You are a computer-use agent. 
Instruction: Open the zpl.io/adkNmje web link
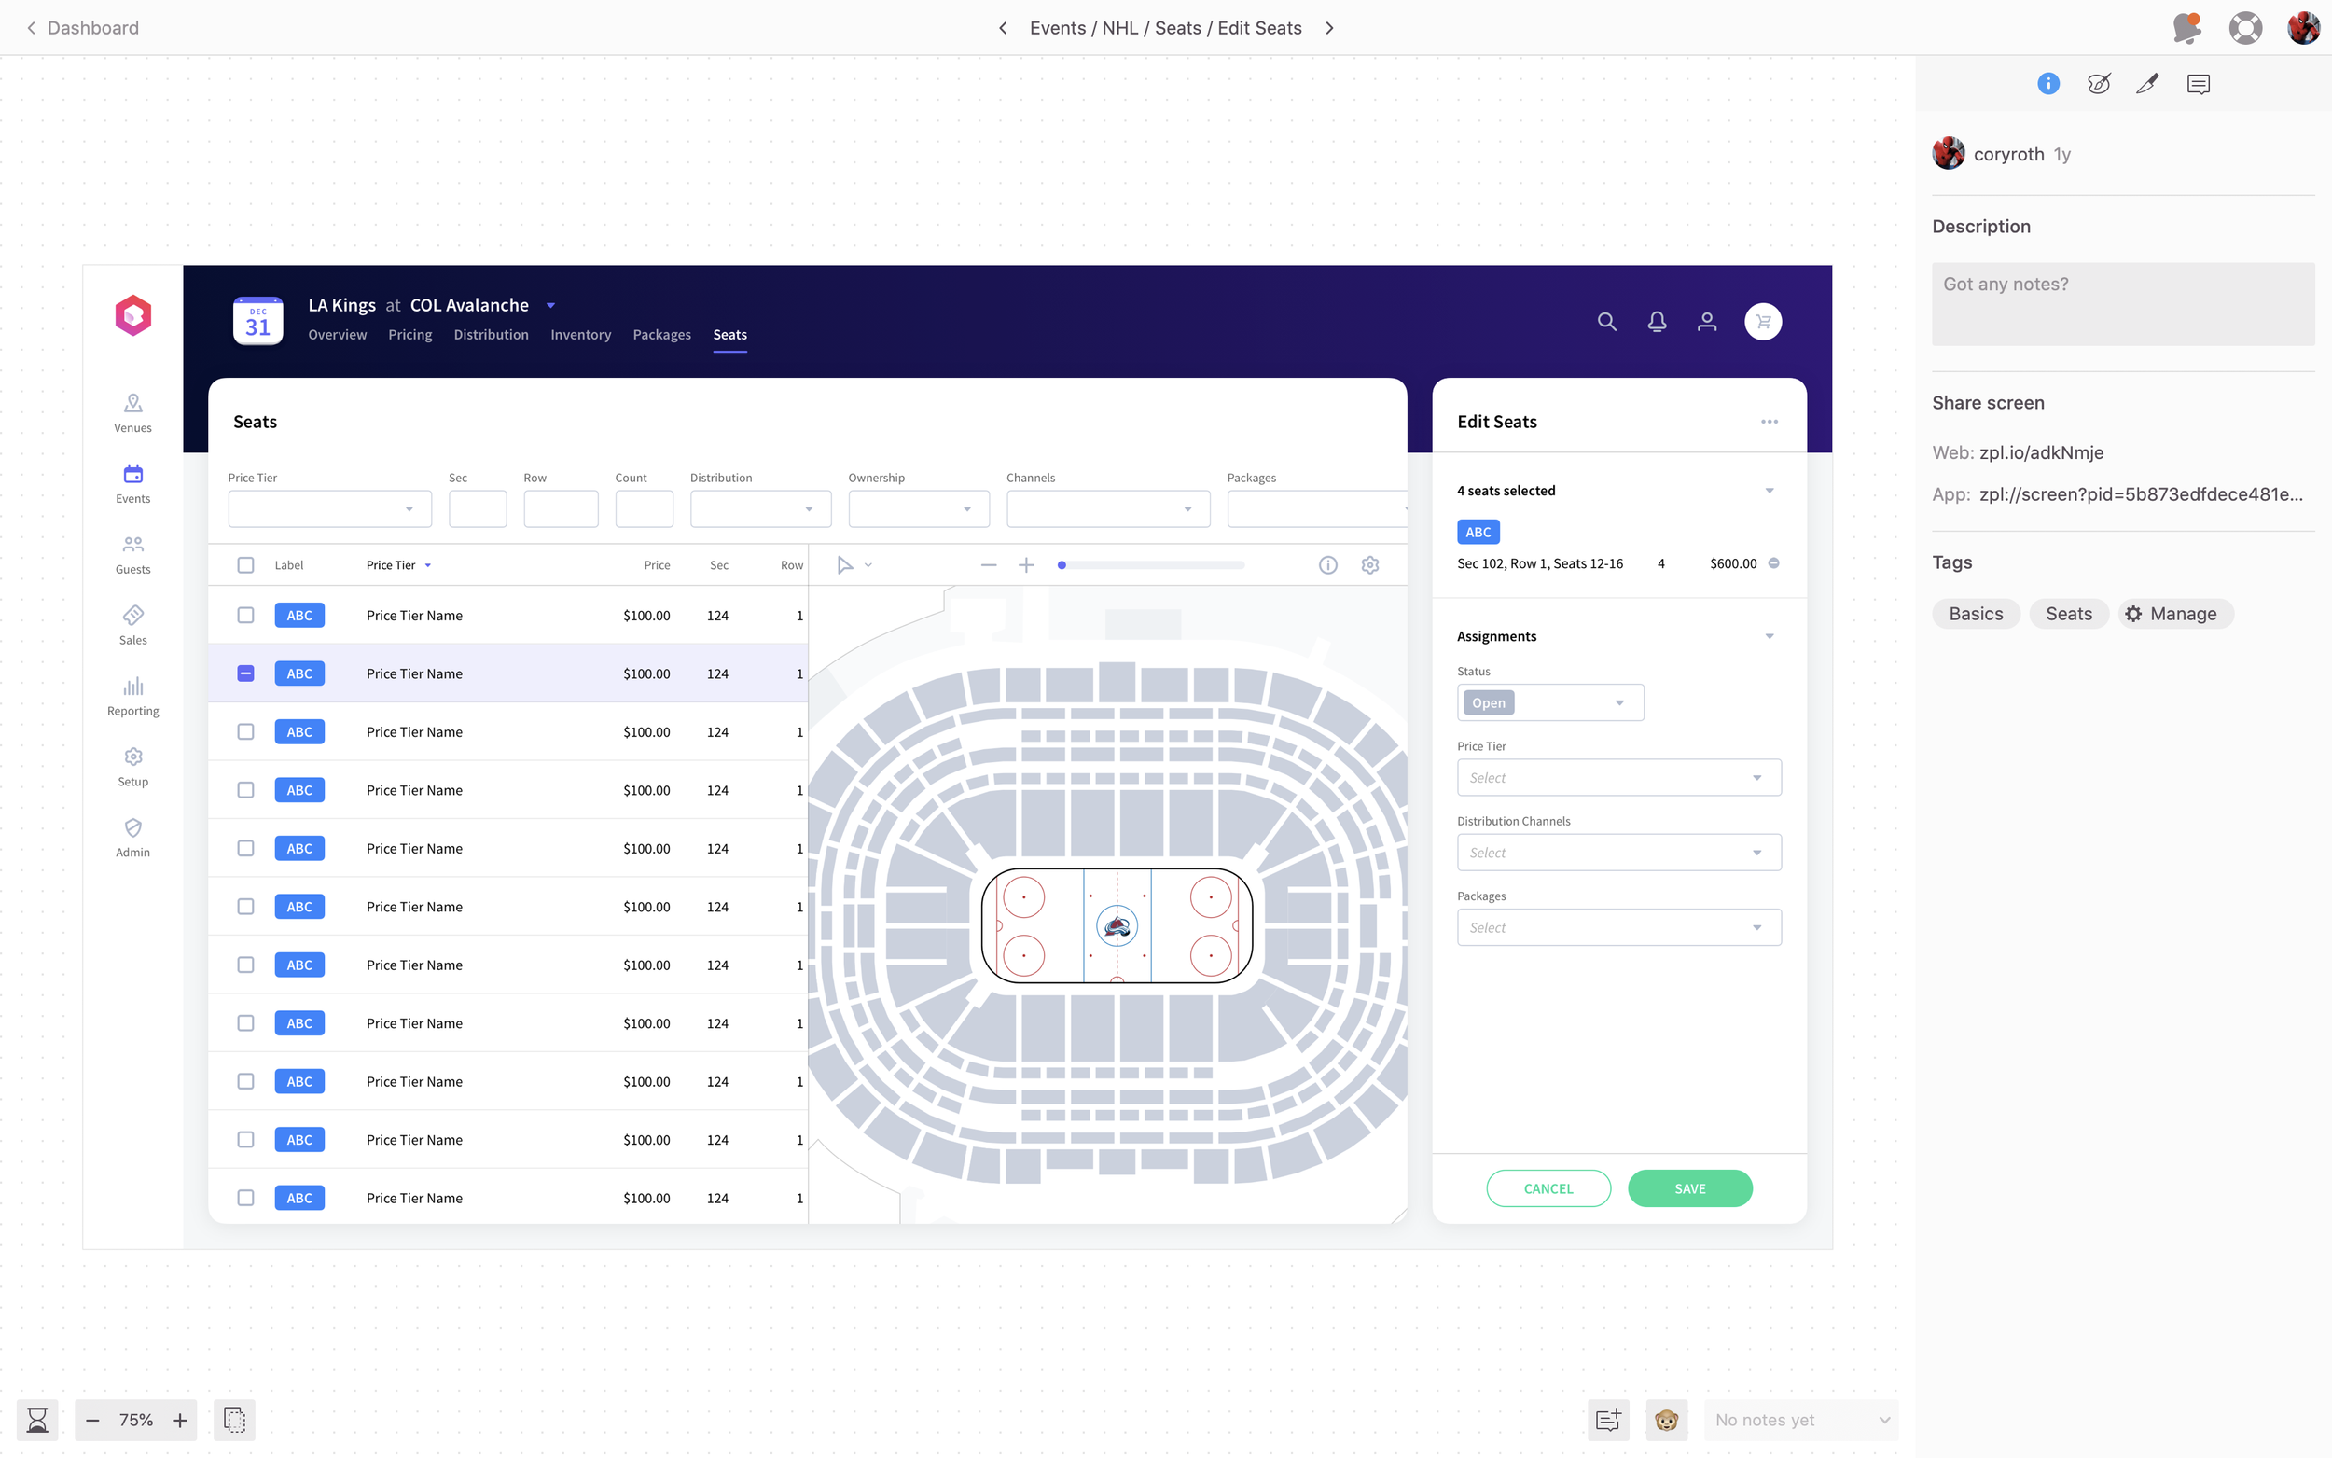tap(2041, 452)
